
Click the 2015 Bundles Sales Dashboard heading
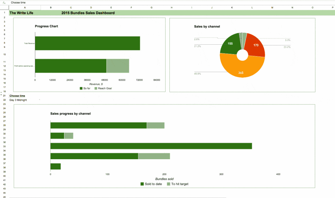(x=87, y=13)
